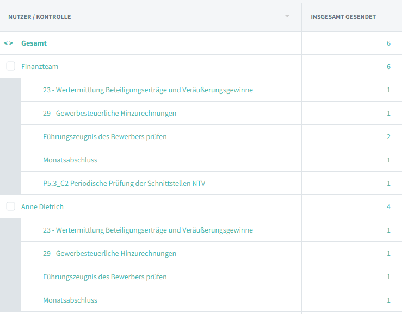Open the Gesamt total row link
The height and width of the screenshot is (314, 402).
pos(34,43)
